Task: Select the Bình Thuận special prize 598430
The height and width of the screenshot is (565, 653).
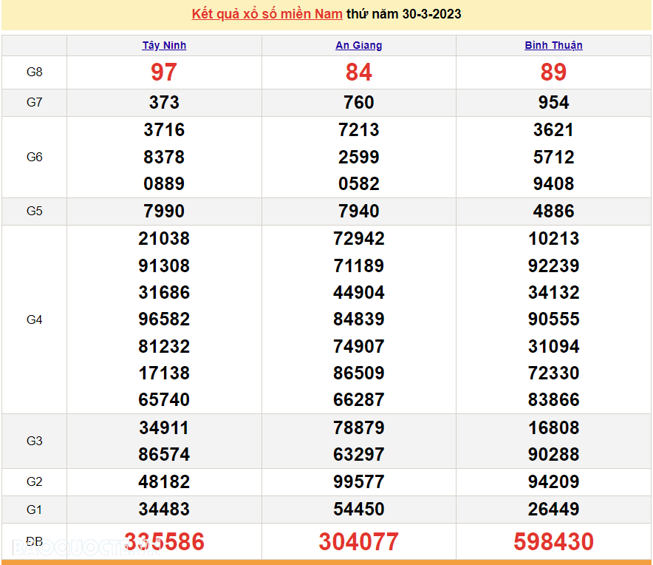Action: (553, 542)
